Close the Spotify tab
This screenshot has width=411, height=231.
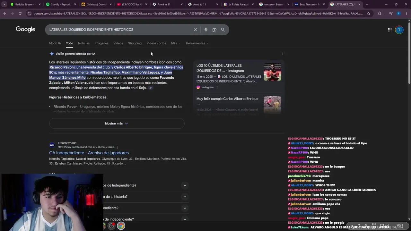(x=75, y=4)
